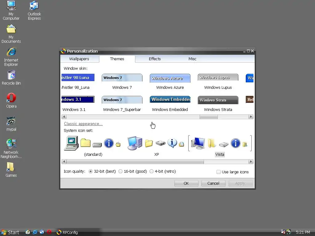Image resolution: width=315 pixels, height=236 pixels.
Task: Switch to the Wallpapers tab
Action: point(79,59)
